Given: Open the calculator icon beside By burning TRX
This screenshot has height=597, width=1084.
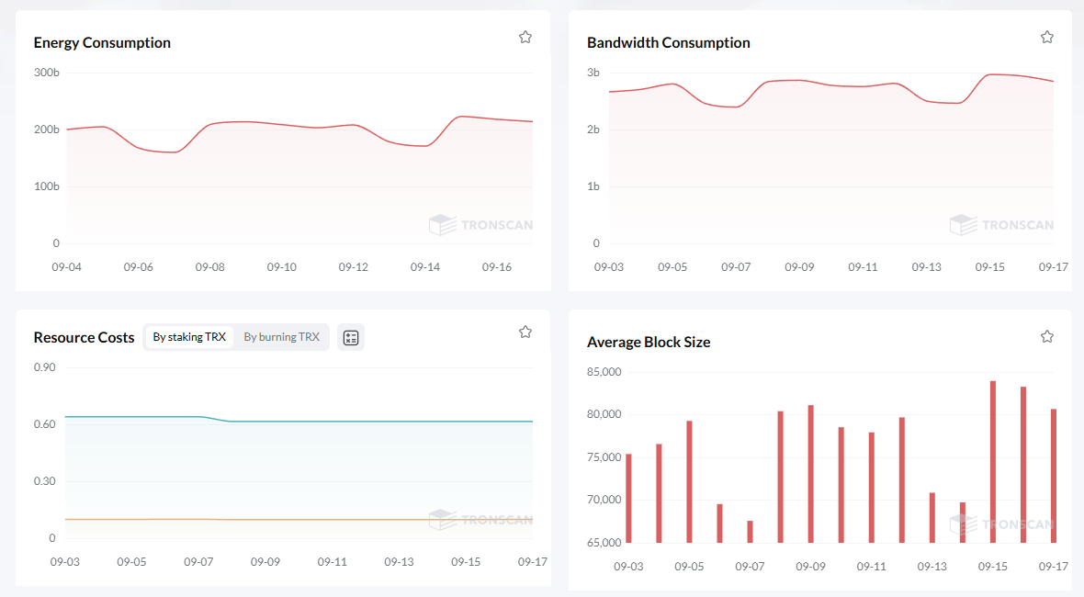Looking at the screenshot, I should point(350,337).
